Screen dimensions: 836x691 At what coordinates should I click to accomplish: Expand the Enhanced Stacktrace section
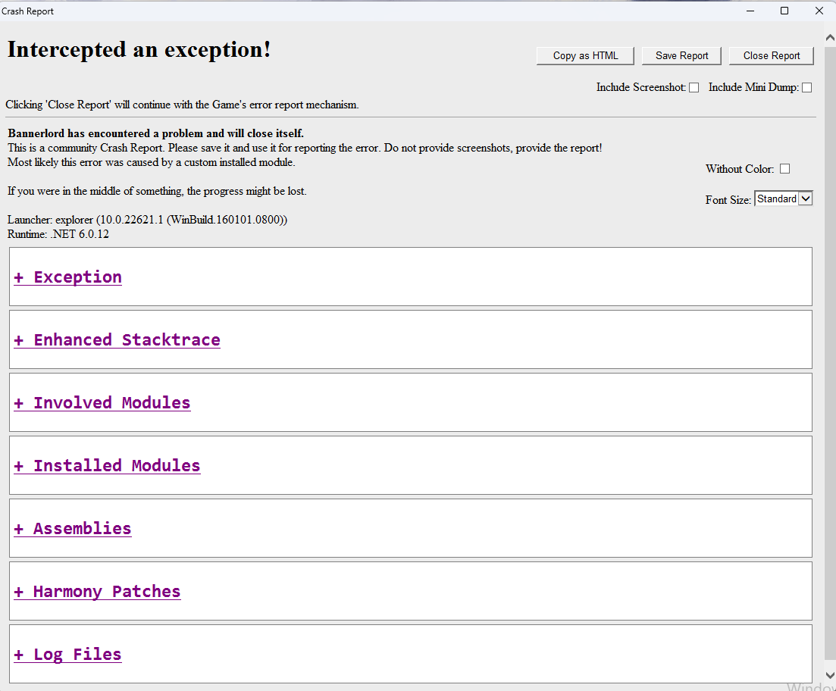(117, 340)
